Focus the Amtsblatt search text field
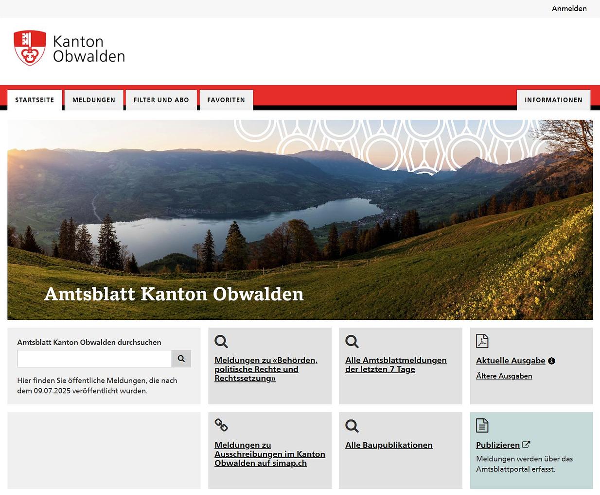 94,359
